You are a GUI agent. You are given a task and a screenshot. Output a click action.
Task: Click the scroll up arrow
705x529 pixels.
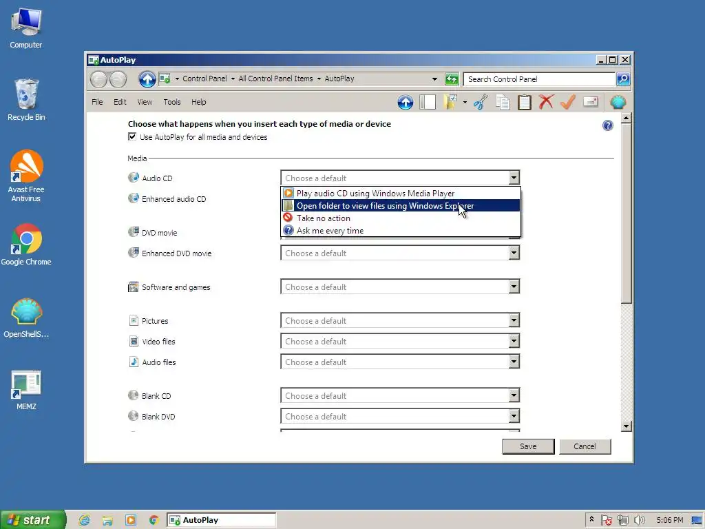pyautogui.click(x=626, y=118)
